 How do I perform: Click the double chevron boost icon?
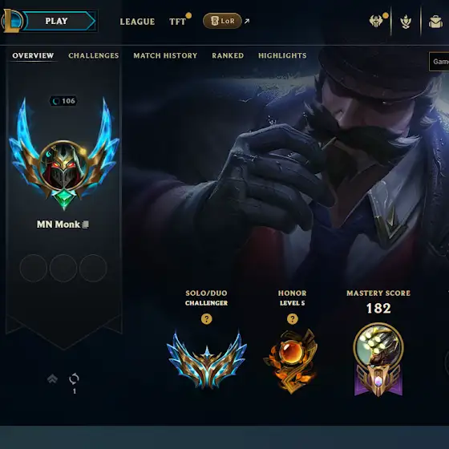tap(52, 378)
